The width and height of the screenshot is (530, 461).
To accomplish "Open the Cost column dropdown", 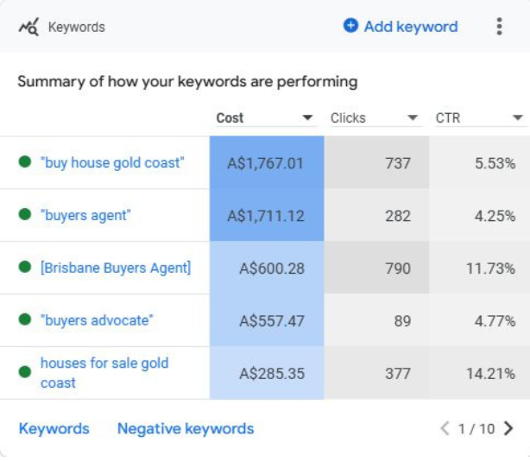I will point(307,118).
